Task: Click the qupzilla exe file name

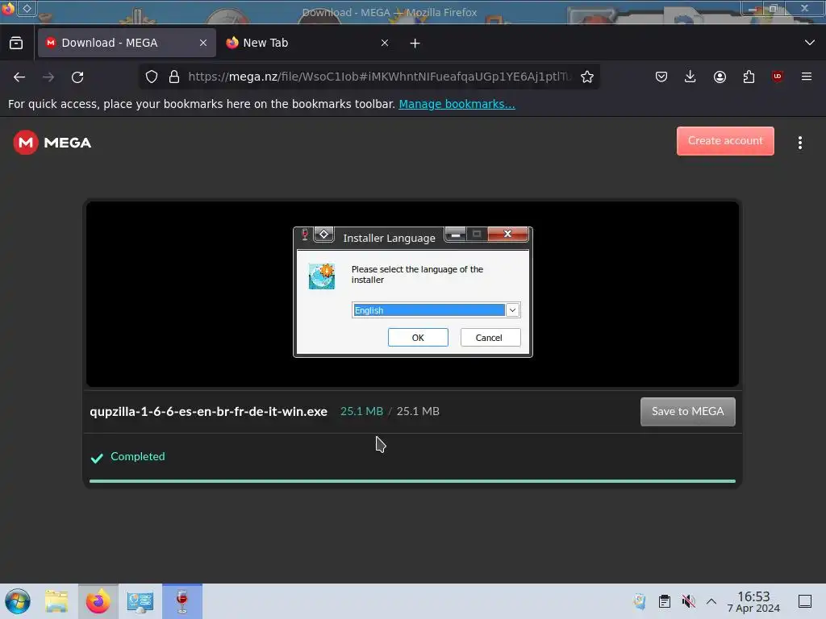Action: 209,412
